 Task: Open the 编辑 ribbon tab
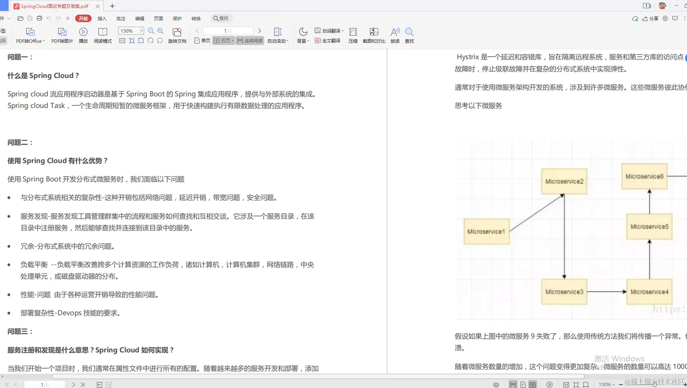(x=140, y=18)
